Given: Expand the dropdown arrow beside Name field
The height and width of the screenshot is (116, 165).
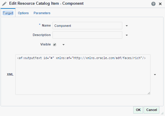Looking at the screenshot, I should click(127, 26).
